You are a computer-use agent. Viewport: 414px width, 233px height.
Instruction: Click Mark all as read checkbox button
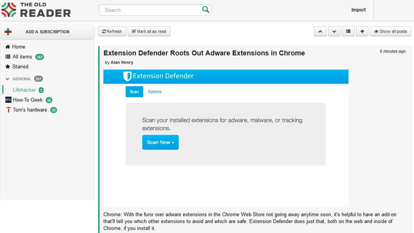tap(149, 31)
